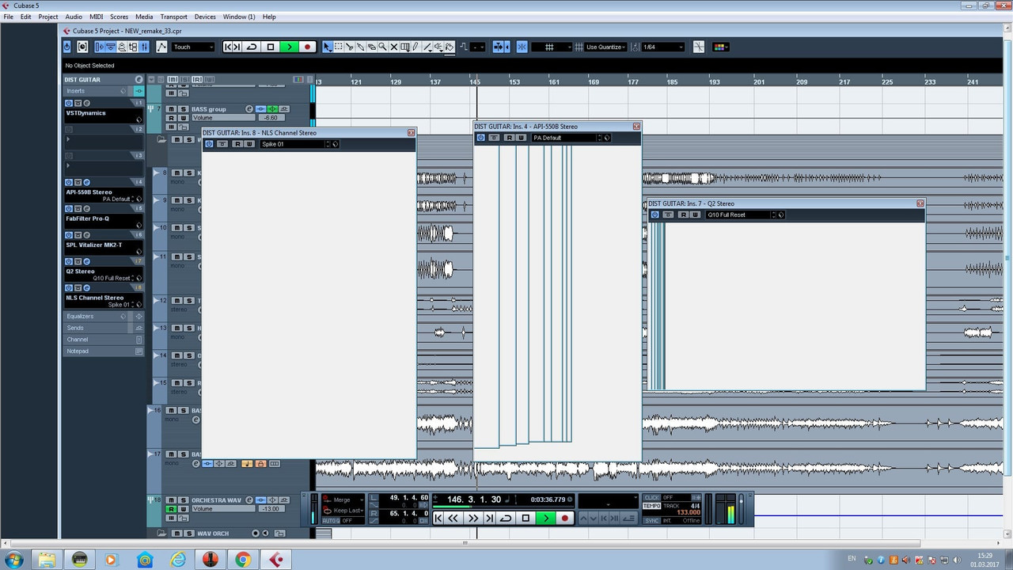1013x570 pixels.
Task: Open the Devices menu
Action: point(205,17)
